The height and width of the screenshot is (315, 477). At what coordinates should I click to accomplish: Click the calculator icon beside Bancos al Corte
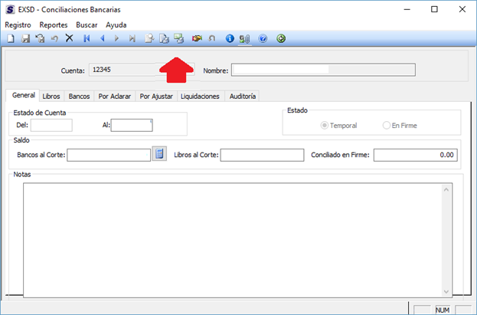click(x=159, y=154)
